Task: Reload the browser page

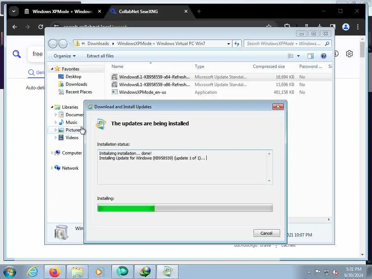Action: (x=41, y=27)
